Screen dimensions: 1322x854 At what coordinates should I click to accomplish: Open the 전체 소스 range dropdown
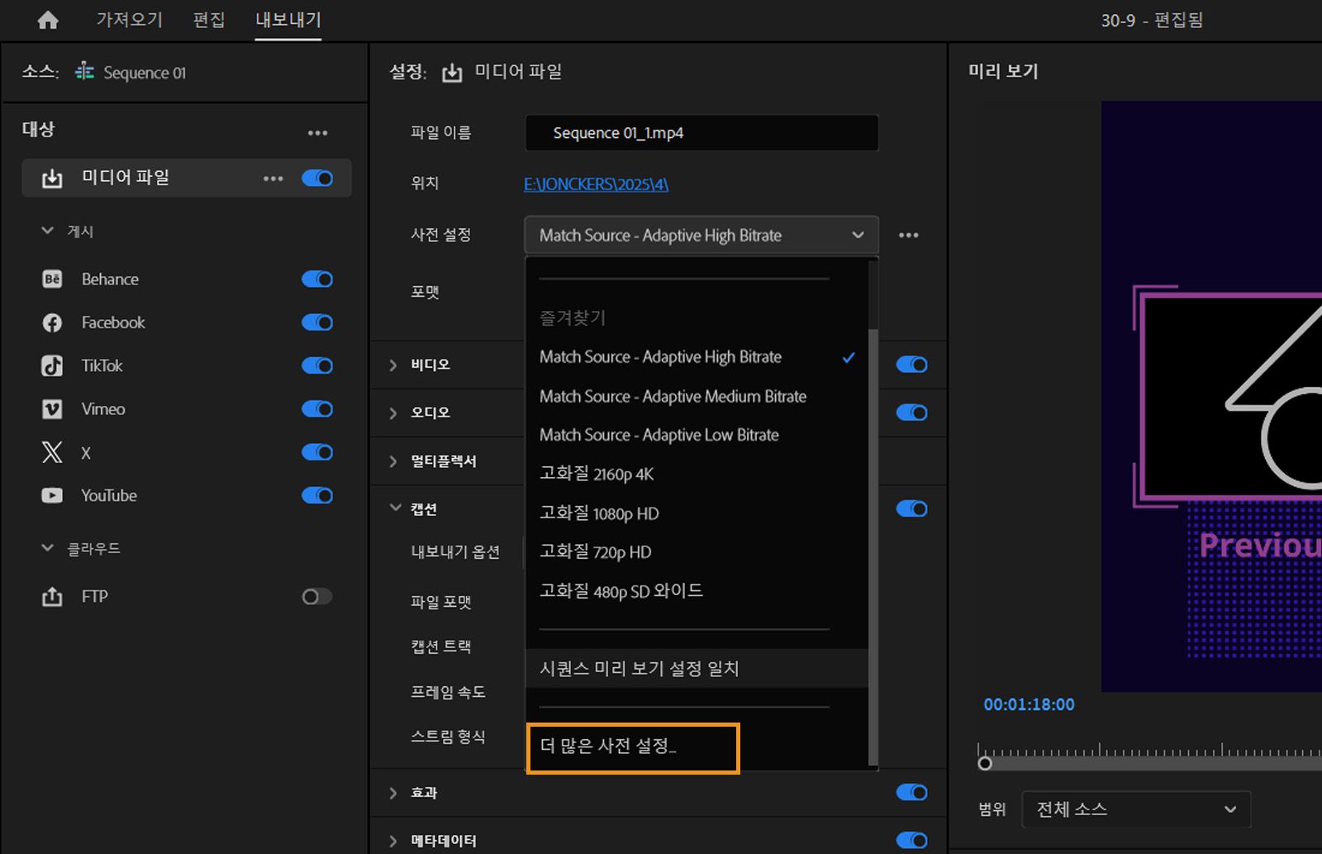click(x=1135, y=809)
